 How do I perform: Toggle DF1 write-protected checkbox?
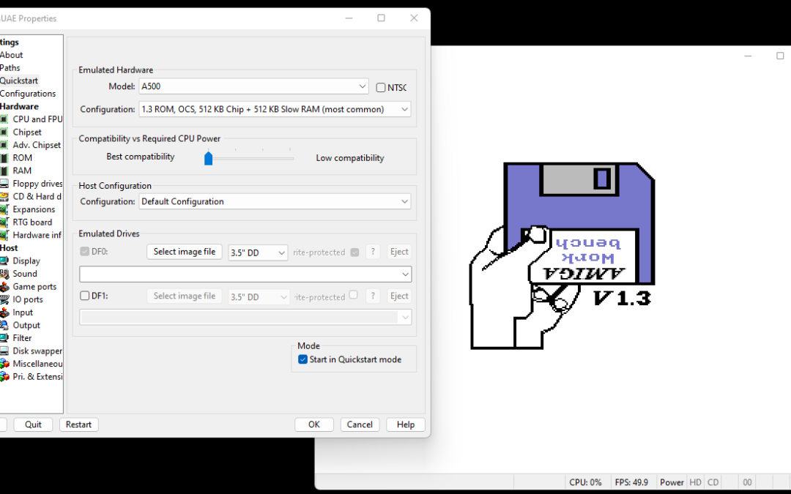[x=353, y=295]
